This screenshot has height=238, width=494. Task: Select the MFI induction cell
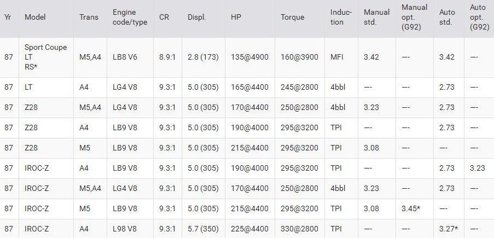click(338, 57)
